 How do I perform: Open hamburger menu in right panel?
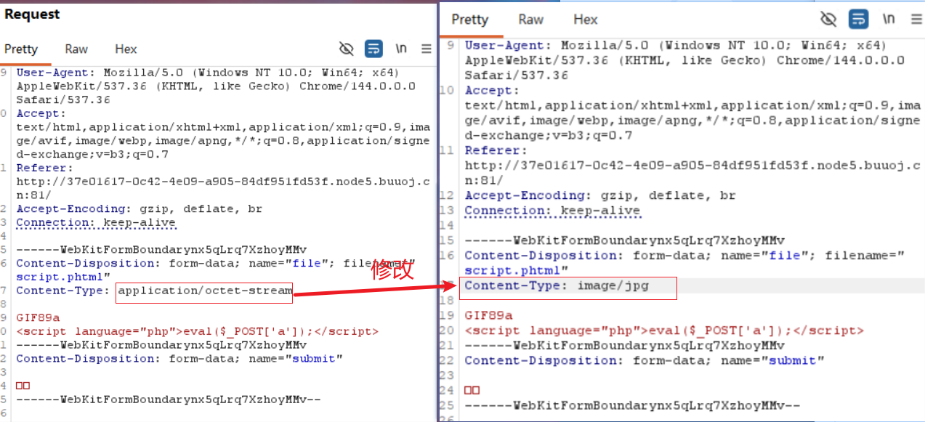tap(916, 19)
